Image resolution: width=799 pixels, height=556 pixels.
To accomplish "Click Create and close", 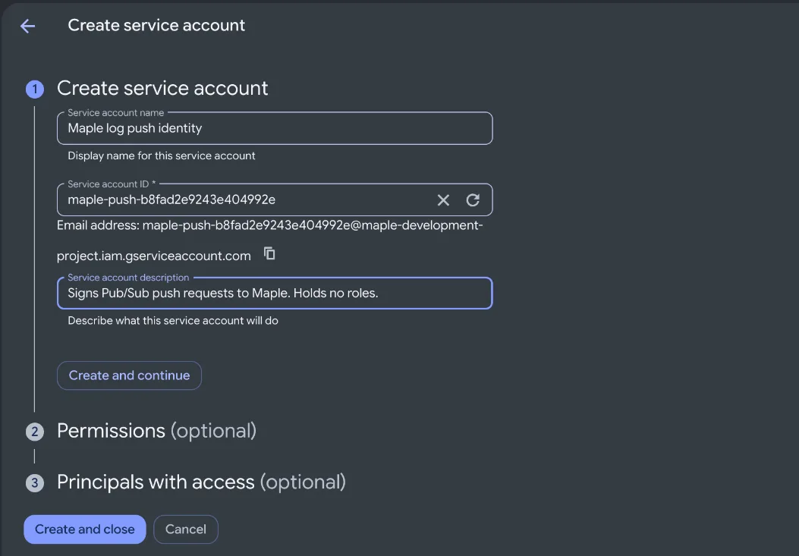I will point(84,529).
